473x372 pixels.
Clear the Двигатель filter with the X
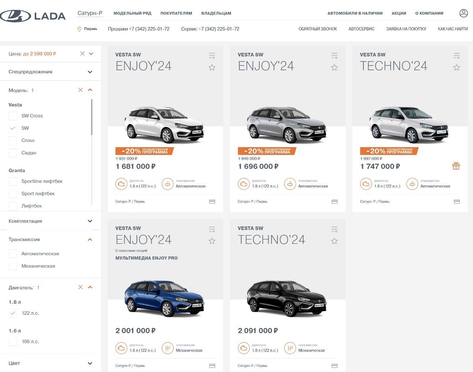[80, 287]
